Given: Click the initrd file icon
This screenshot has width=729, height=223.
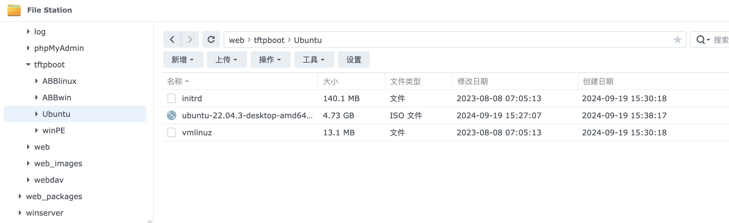Looking at the screenshot, I should coord(172,98).
